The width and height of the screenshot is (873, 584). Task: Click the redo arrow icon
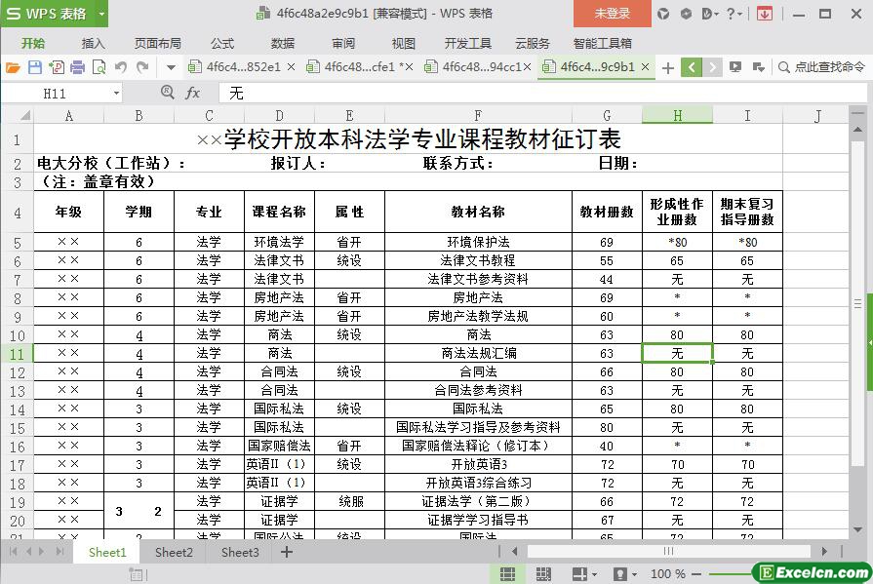[142, 68]
